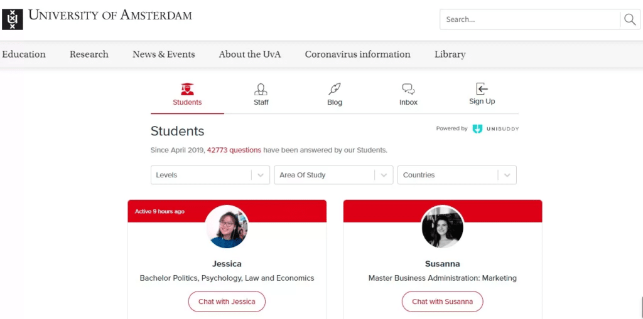
Task: Click Chat with Susanna button
Action: click(x=443, y=302)
